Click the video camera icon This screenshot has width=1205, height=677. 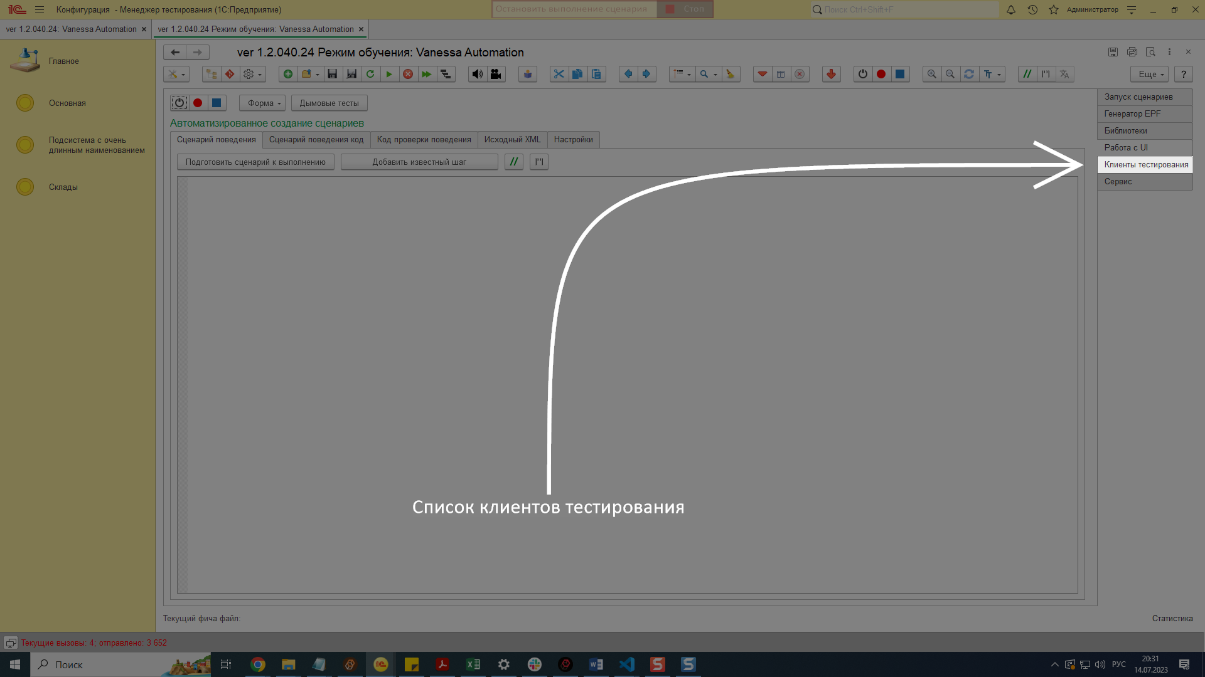click(x=496, y=74)
